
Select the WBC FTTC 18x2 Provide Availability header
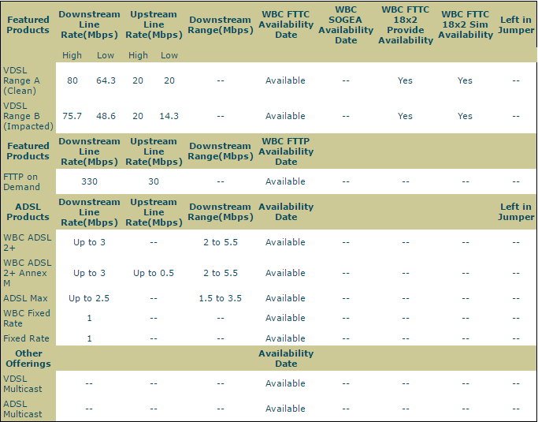point(406,24)
